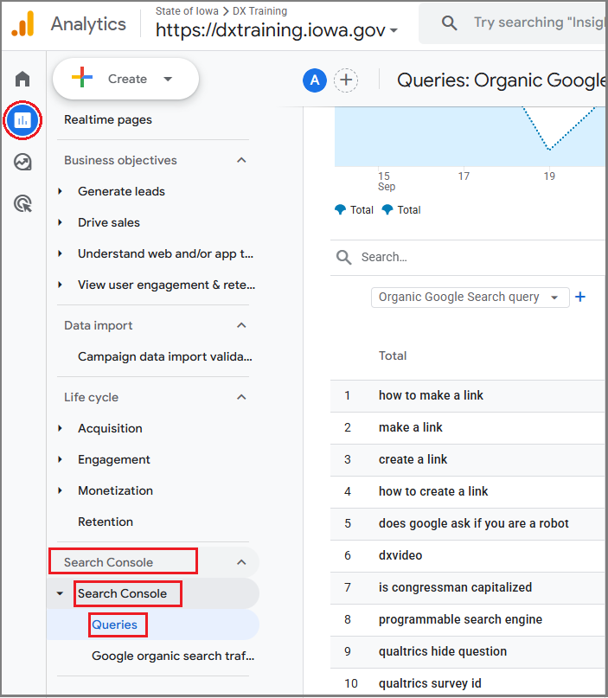Image resolution: width=608 pixels, height=698 pixels.
Task: Open the Reports icon in left rail
Action: click(x=22, y=120)
